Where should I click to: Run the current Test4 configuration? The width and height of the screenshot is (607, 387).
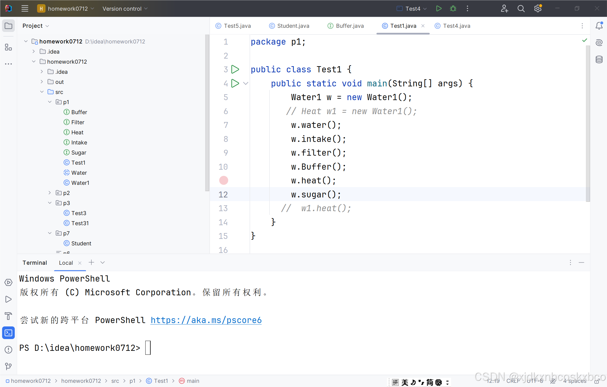coord(439,8)
